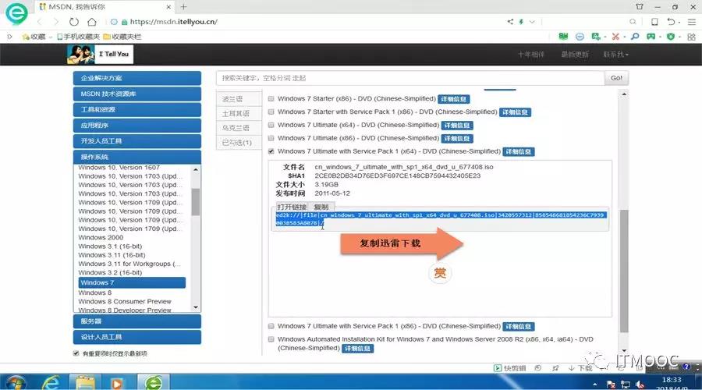
Task: Launch Internet Explorer from taskbar
Action: [51, 383]
